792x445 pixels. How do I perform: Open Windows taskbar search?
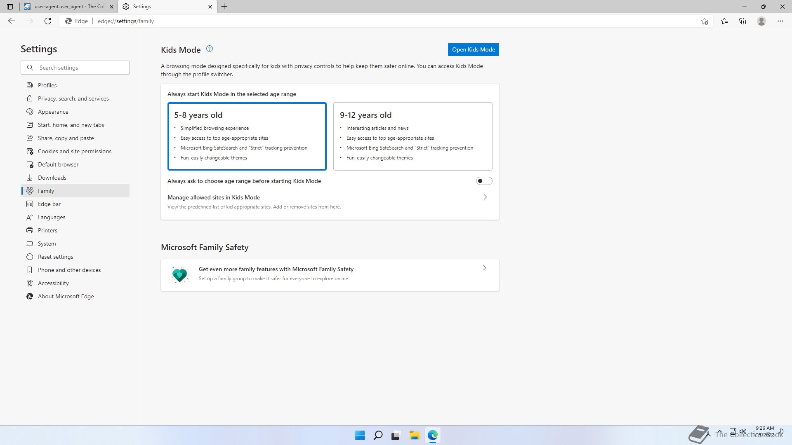click(x=378, y=435)
